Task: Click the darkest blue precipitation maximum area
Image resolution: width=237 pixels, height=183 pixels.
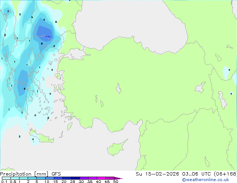Action: tap(48, 37)
